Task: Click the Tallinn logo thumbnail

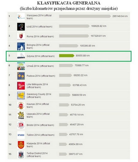Action: [x=21, y=135]
